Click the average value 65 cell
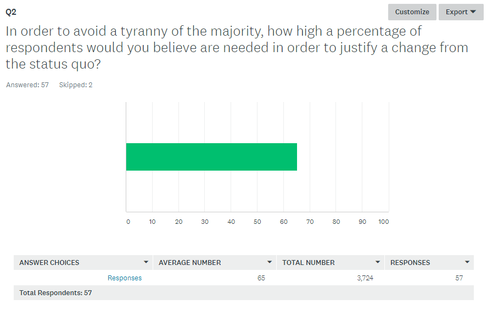The width and height of the screenshot is (487, 316). click(x=261, y=278)
